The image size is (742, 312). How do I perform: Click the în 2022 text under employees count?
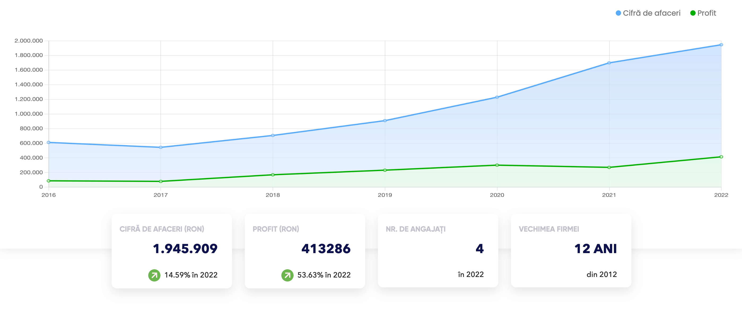(471, 275)
